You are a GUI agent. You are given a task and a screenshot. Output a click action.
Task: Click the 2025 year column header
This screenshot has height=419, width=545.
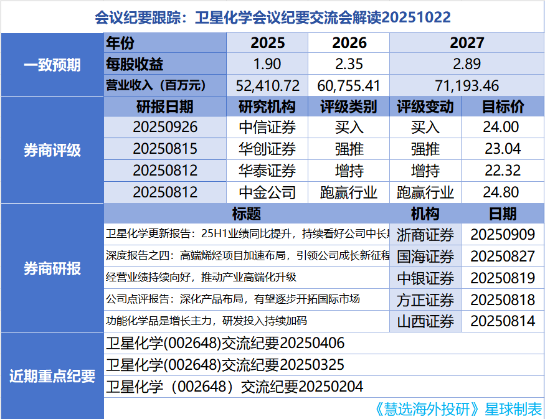click(x=267, y=43)
